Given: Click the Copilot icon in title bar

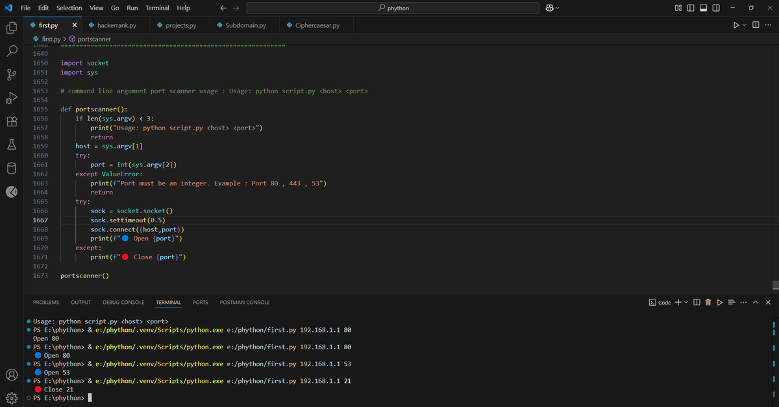Looking at the screenshot, I should click(549, 8).
